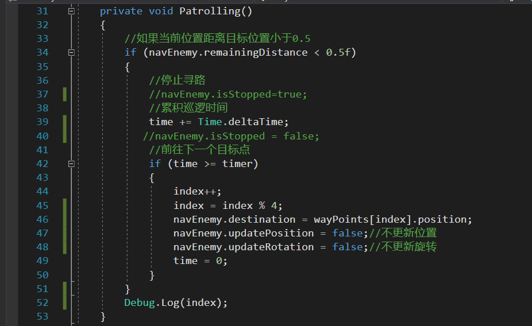This screenshot has width=532, height=326.
Task: Click the wayPoints array identifier
Action: (x=341, y=220)
